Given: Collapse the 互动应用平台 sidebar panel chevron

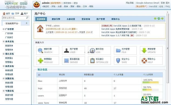Looking at the screenshot, I should [26, 23].
